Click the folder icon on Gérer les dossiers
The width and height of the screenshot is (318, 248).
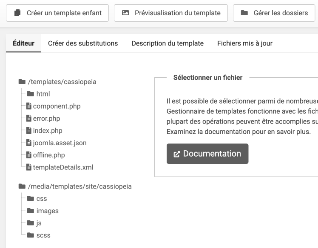pos(244,13)
